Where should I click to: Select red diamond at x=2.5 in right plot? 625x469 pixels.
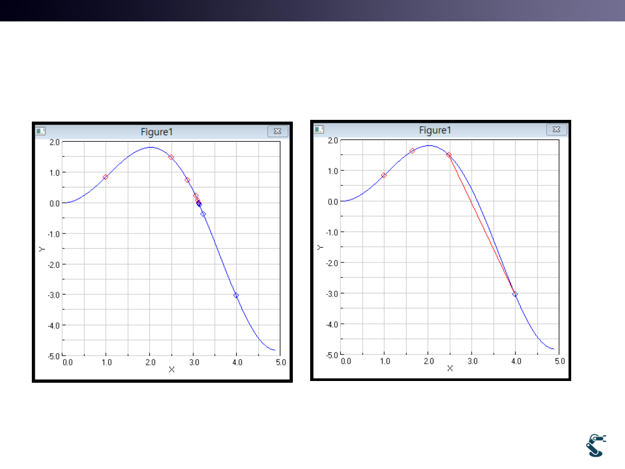[449, 155]
